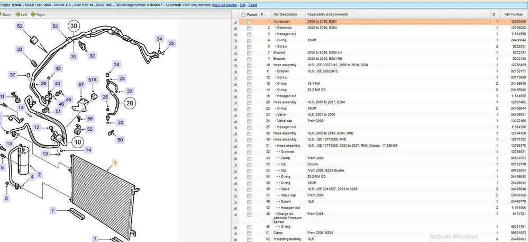This screenshot has height=242, width=529.
Task: Expand the Charge Air Pressure Sensor row
Action: [235, 213]
